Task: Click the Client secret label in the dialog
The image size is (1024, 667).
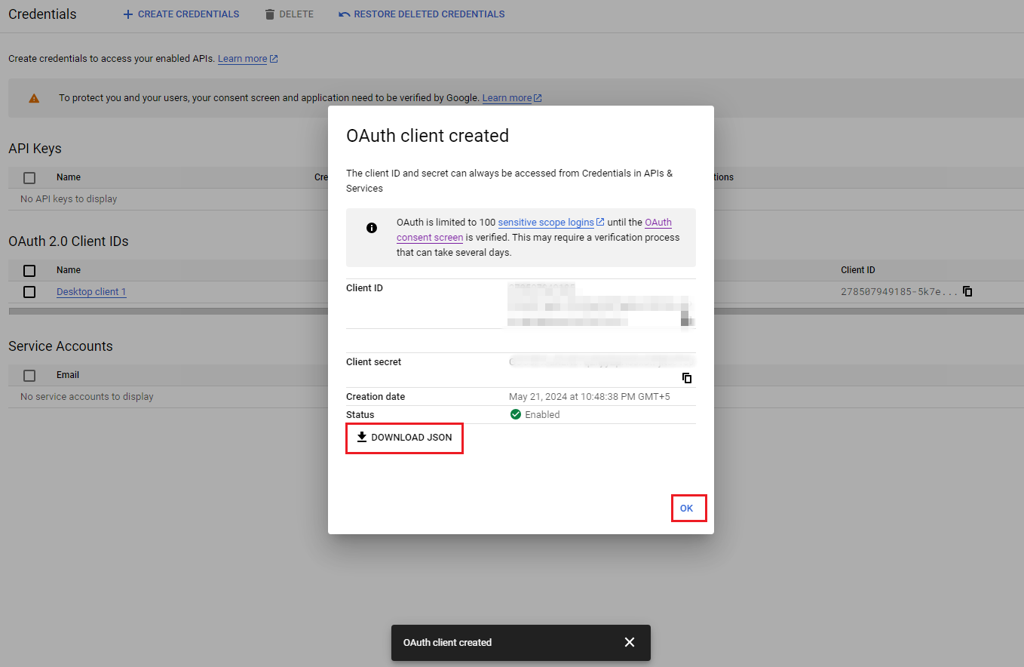Action: 374,362
